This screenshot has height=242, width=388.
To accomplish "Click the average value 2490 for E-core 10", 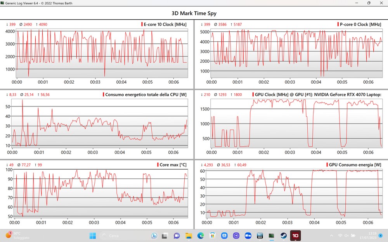I will click(x=28, y=24).
